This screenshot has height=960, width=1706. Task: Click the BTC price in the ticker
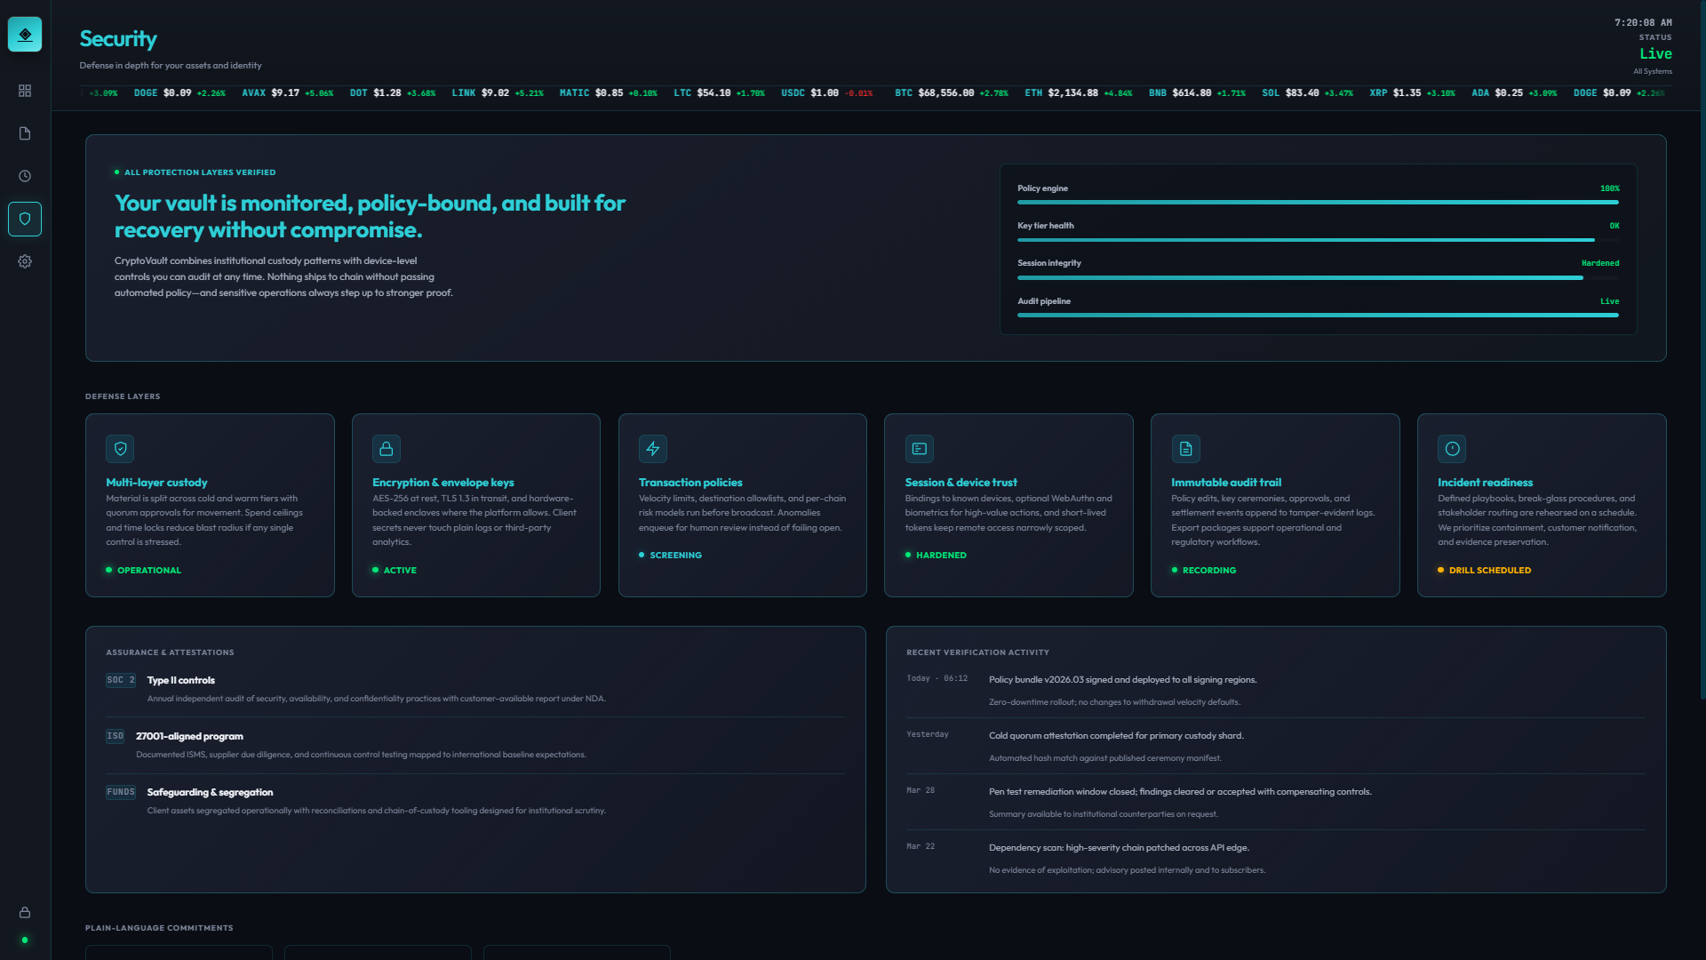tap(945, 92)
